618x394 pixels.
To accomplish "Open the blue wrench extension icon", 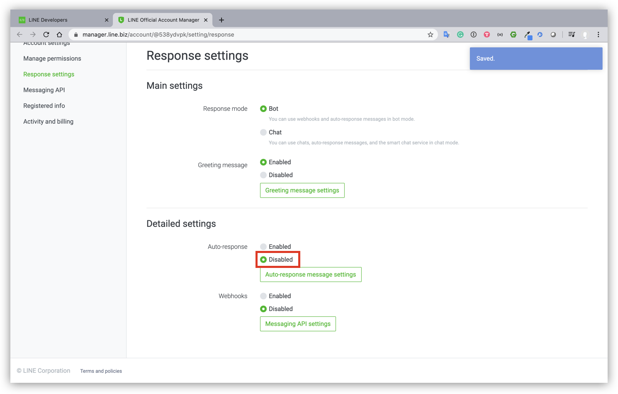I will (540, 34).
